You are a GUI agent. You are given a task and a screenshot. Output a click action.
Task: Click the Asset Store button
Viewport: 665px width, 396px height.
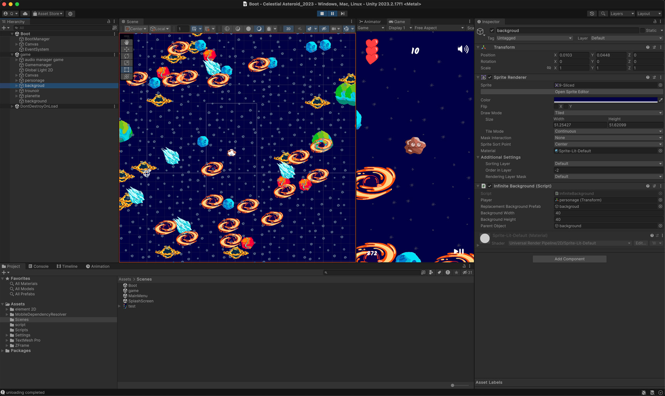tap(48, 13)
